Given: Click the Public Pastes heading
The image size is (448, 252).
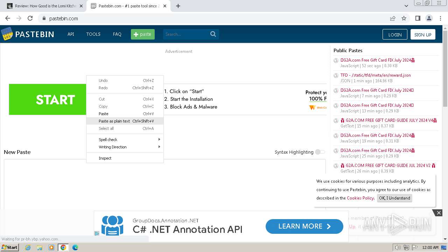Looking at the screenshot, I should point(348,50).
